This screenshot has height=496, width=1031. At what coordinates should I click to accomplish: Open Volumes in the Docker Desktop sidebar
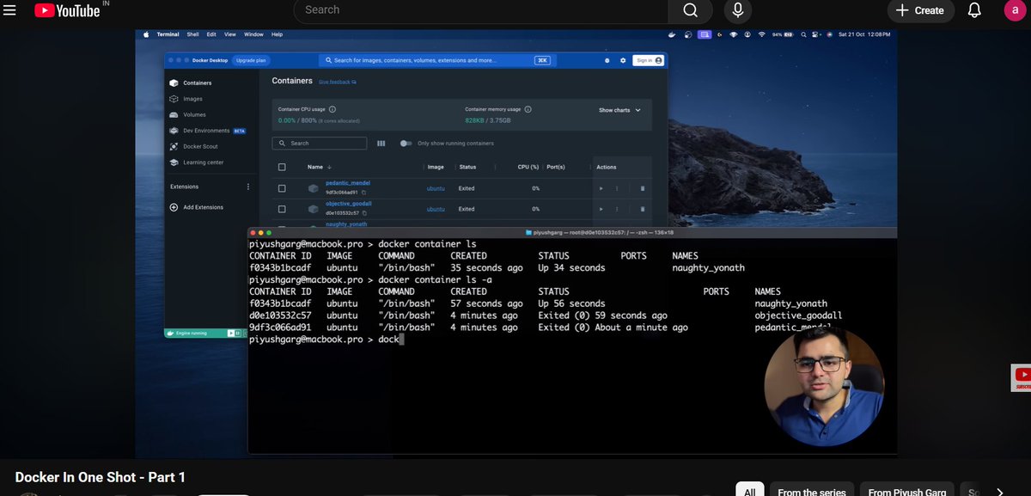(x=188, y=114)
